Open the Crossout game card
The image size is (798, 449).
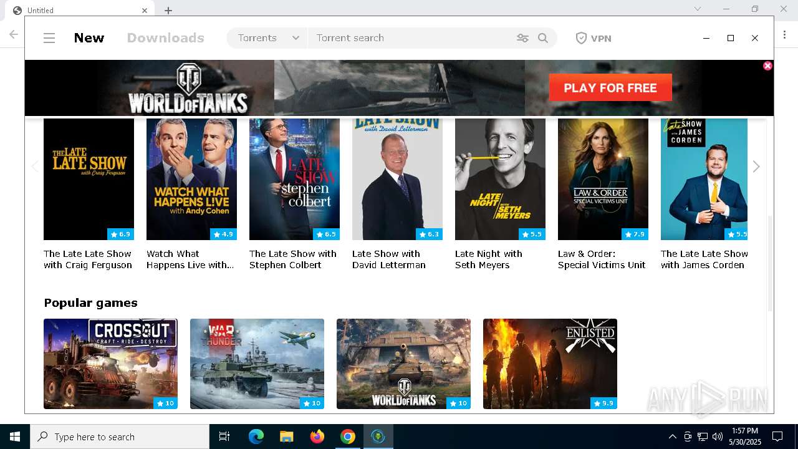pos(110,364)
